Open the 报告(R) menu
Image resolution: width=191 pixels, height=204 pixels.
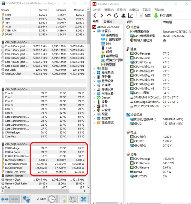pyautogui.click(x=121, y=10)
